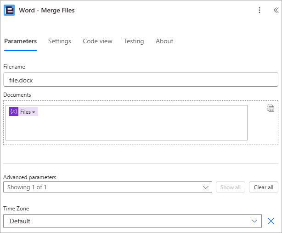Click the Encodian Word connector icon

[9, 10]
